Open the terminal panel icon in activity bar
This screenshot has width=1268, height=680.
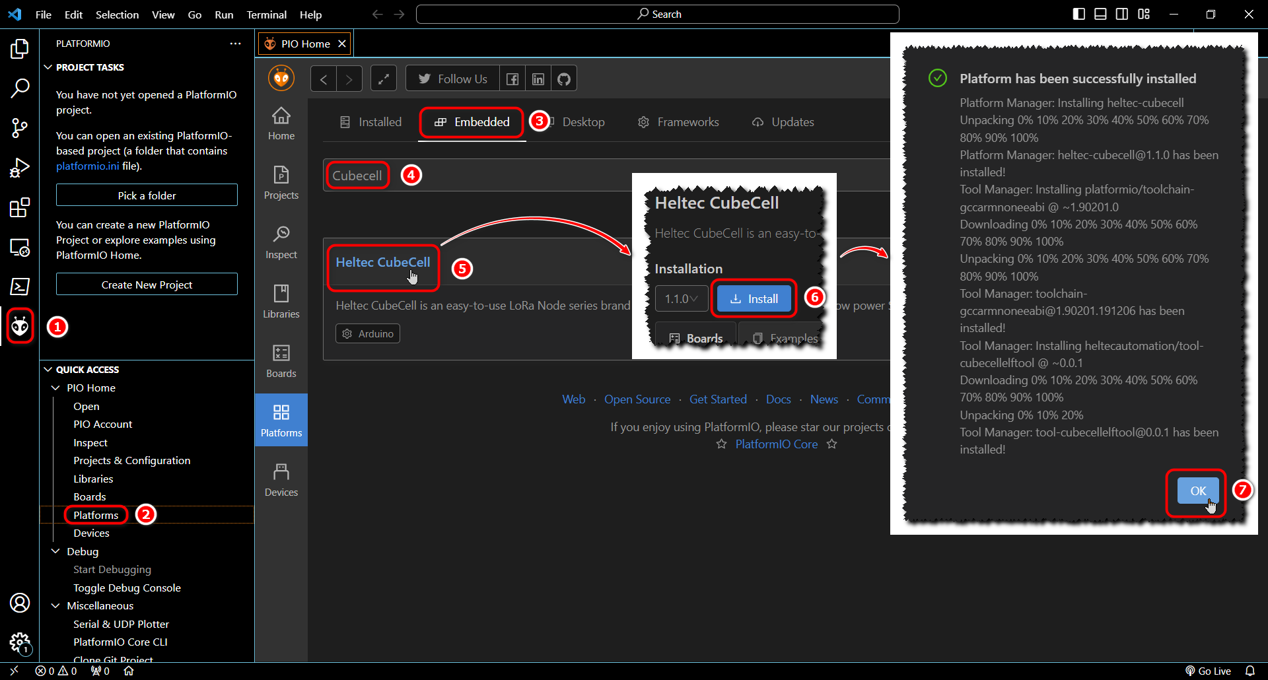(x=20, y=287)
